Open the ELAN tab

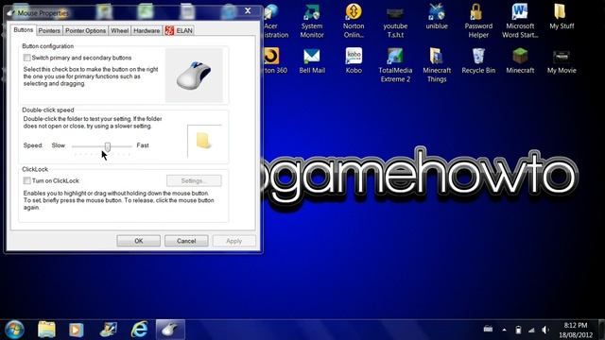click(179, 30)
